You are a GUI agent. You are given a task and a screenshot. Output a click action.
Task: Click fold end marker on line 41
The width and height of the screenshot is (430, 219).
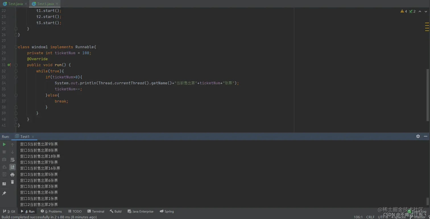tap(16, 125)
